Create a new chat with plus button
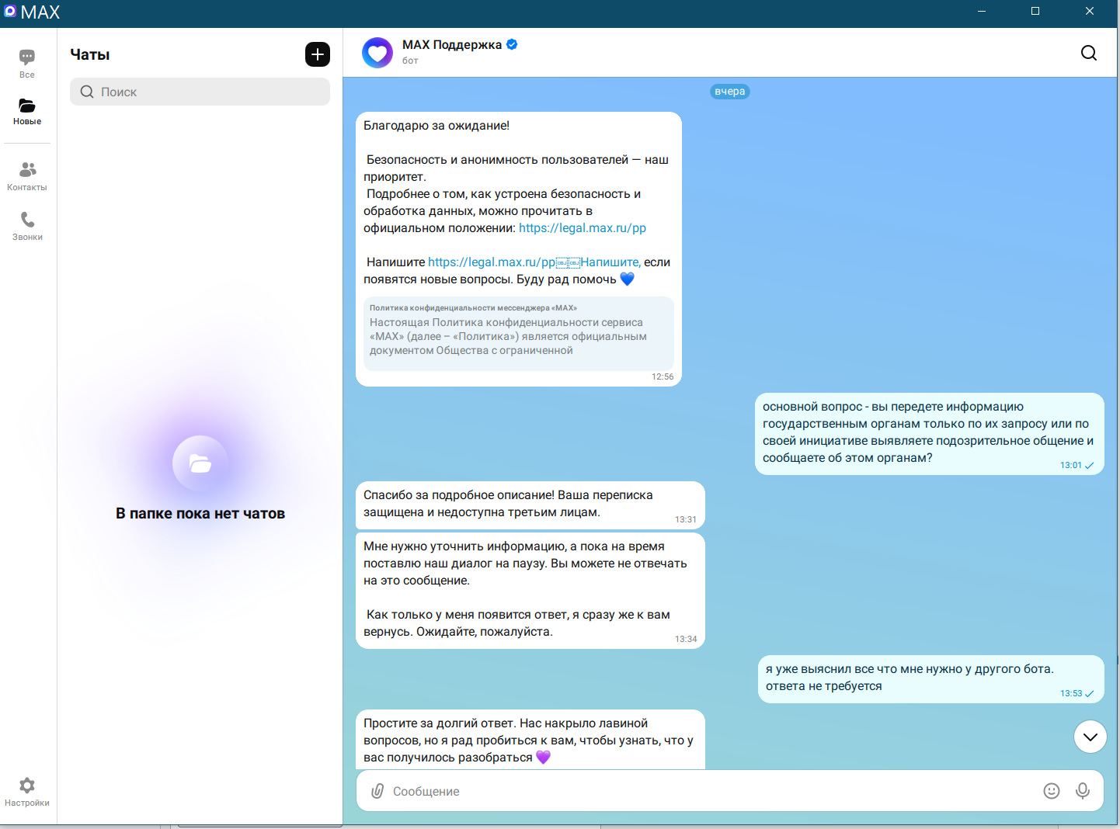This screenshot has width=1120, height=829. coord(318,54)
